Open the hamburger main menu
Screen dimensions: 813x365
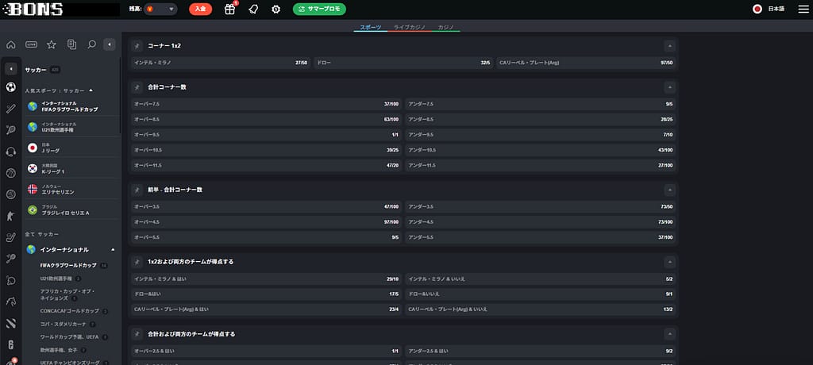click(803, 10)
